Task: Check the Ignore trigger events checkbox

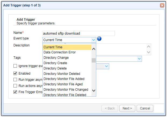Action: tap(15, 66)
